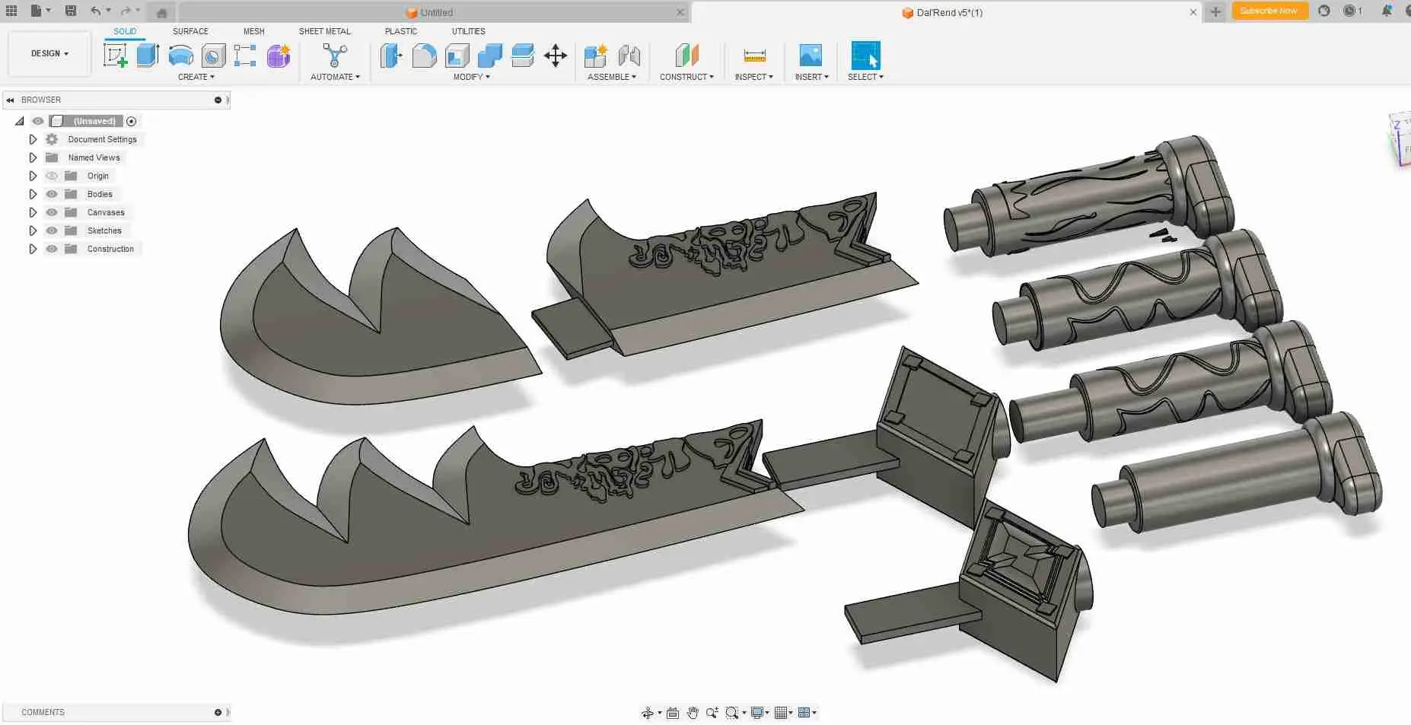Activate the Pan hand tool
Screen dimensions: 1411x725
point(693,713)
